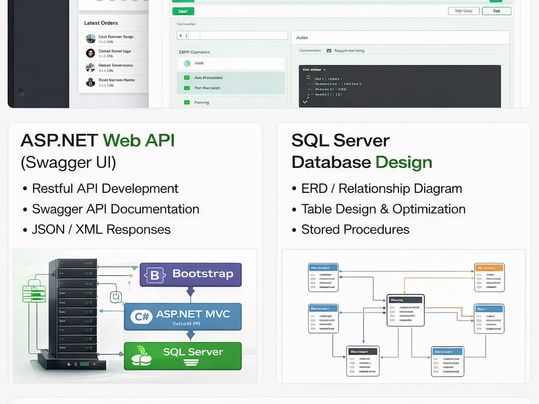Open the avatar beside the 'Intearooos' order row
The width and height of the screenshot is (539, 404).
tap(91, 67)
